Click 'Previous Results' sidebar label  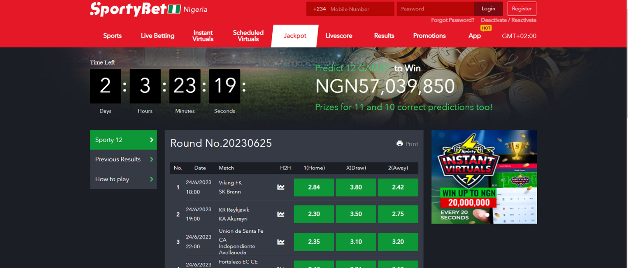coord(118,159)
